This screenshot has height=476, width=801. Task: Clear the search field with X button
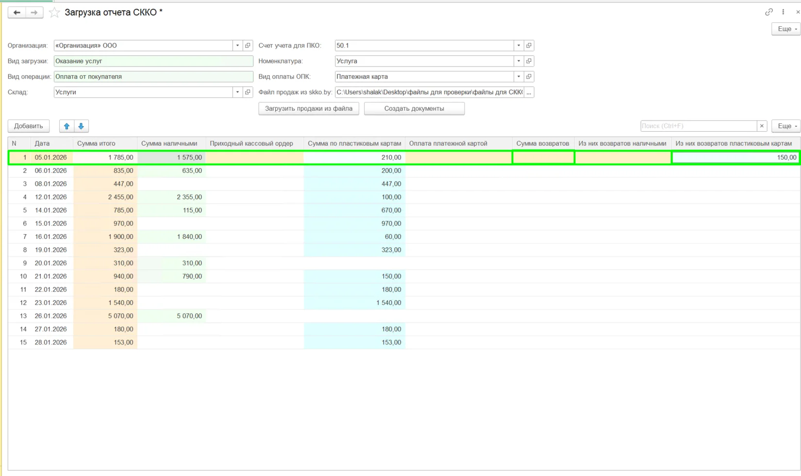click(762, 126)
